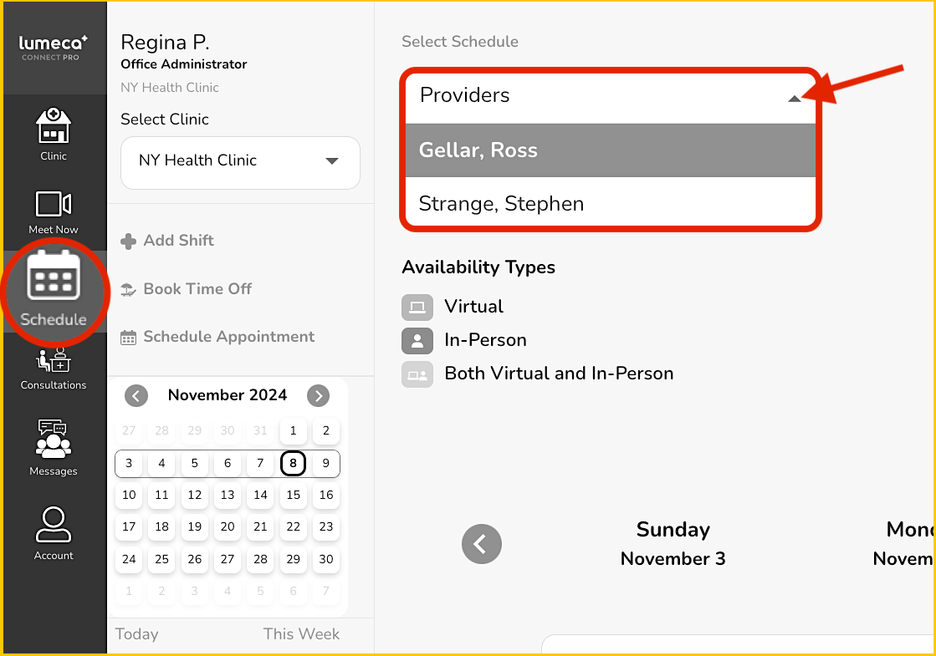
Task: Go to Consultations in sidebar
Action: click(54, 361)
